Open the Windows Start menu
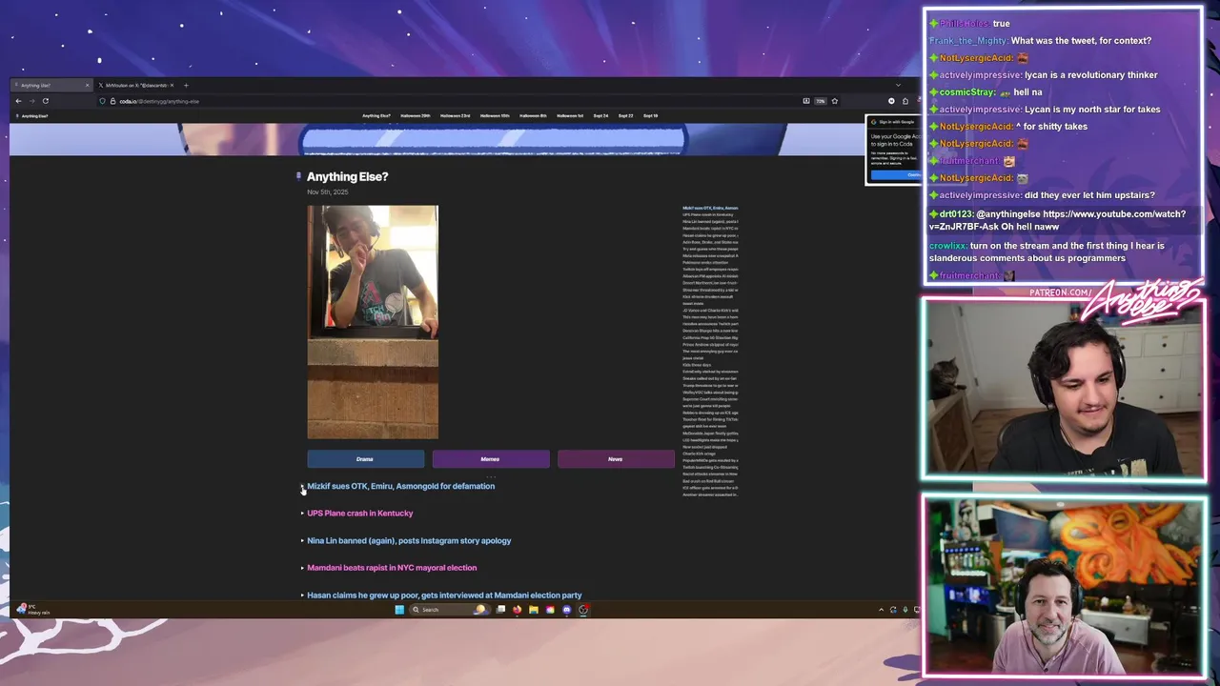The height and width of the screenshot is (686, 1220). 399,610
